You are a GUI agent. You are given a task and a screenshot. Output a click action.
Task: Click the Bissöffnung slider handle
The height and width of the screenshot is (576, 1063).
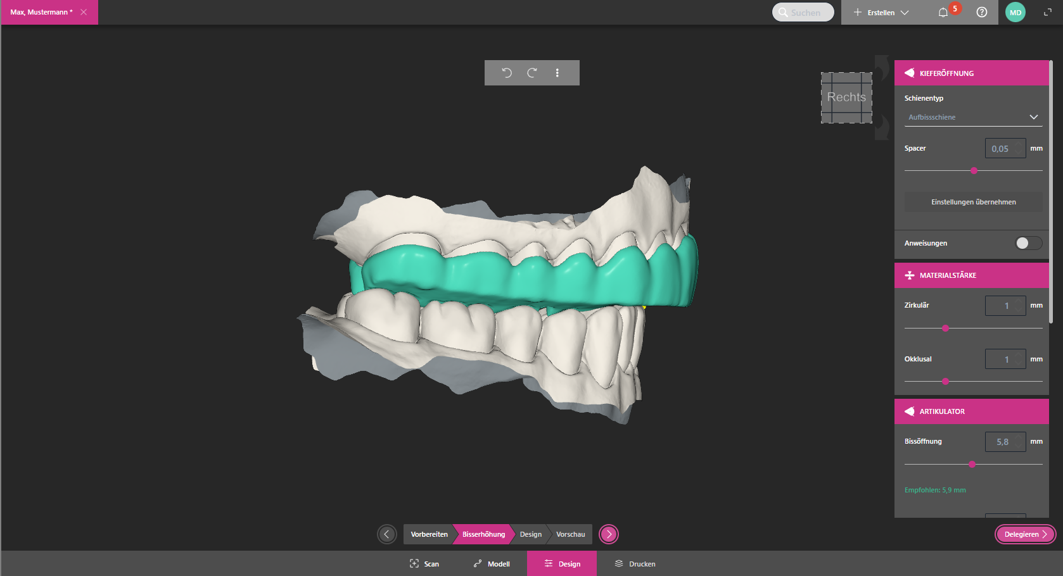pyautogui.click(x=972, y=465)
